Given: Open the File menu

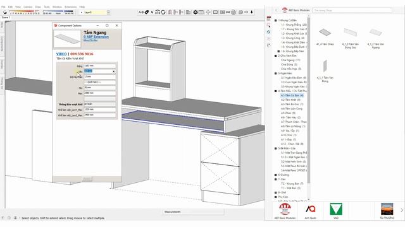Looking at the screenshot, I should [x=3, y=7].
